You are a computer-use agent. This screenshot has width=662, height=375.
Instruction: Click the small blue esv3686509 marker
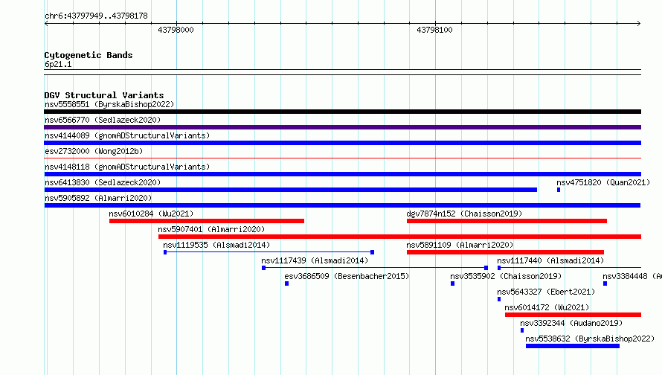tap(286, 283)
